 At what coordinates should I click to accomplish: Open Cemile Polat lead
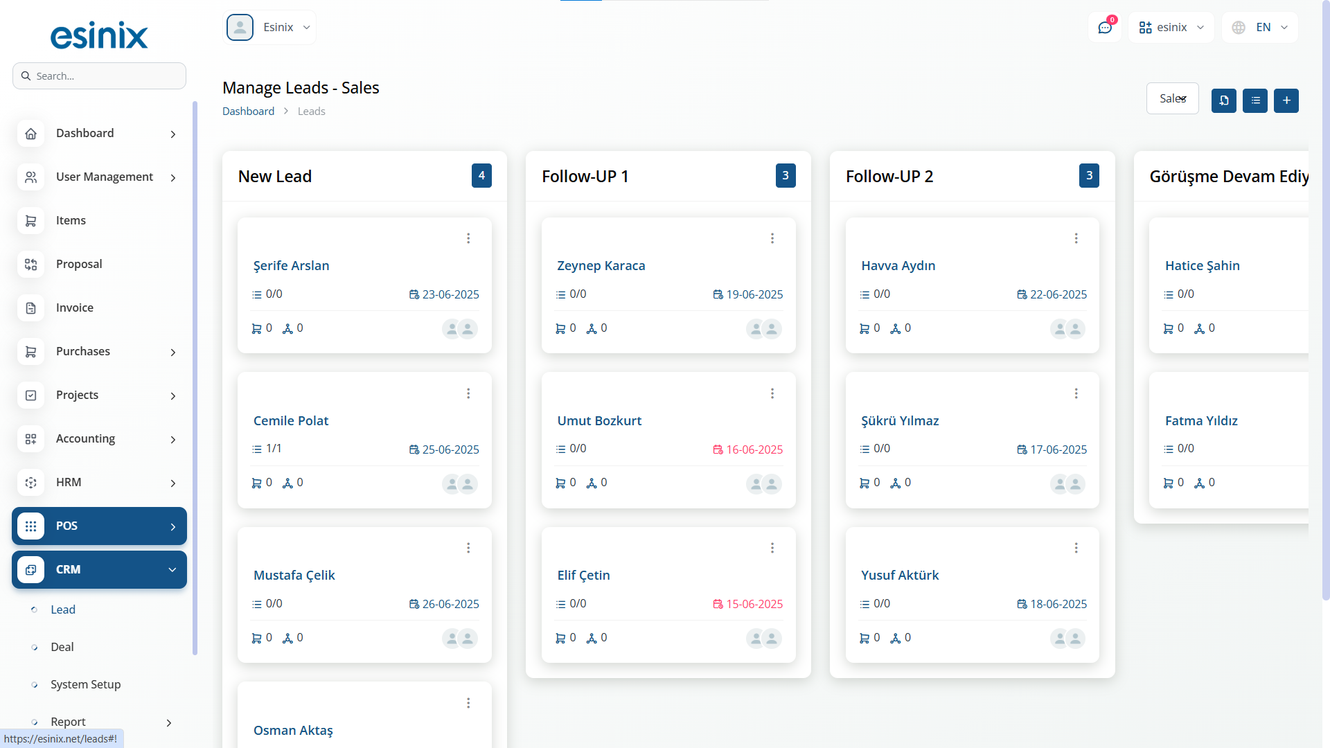pyautogui.click(x=291, y=420)
